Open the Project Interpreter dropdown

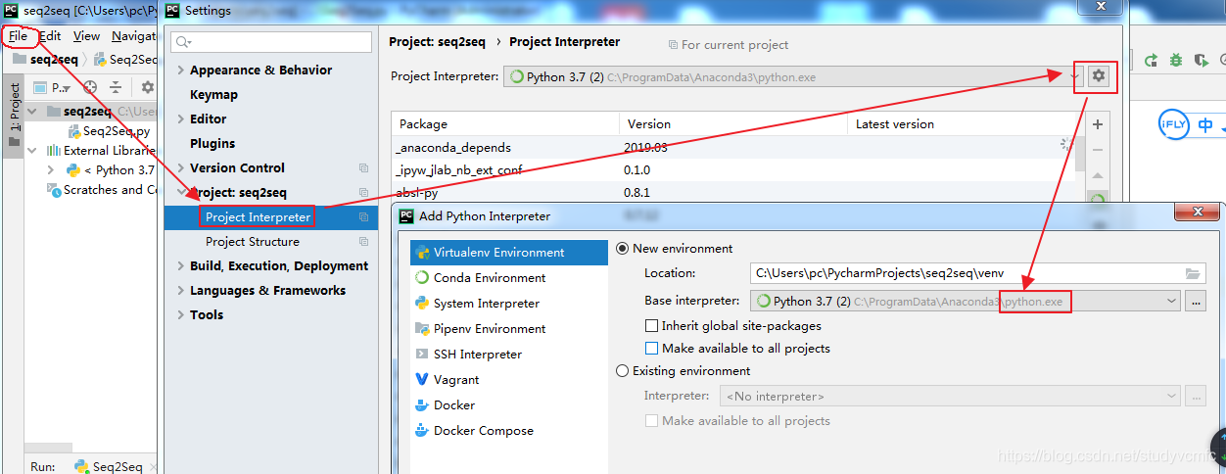tap(1074, 77)
